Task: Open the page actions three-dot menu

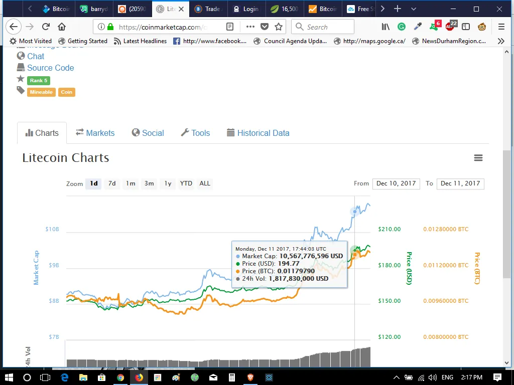Action: pyautogui.click(x=250, y=27)
